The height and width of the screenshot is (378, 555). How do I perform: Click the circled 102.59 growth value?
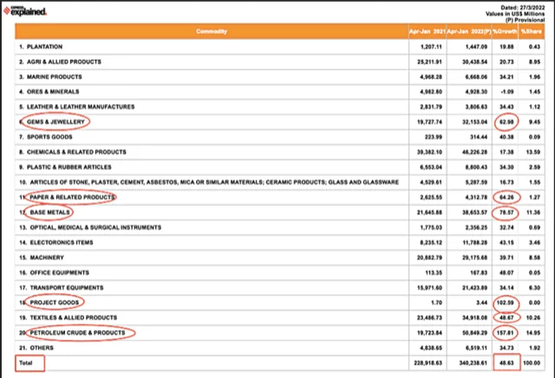505,302
